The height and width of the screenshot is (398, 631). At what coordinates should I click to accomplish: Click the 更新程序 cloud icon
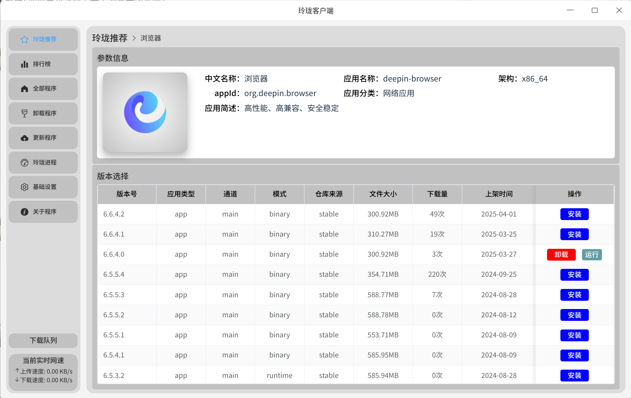(x=24, y=138)
